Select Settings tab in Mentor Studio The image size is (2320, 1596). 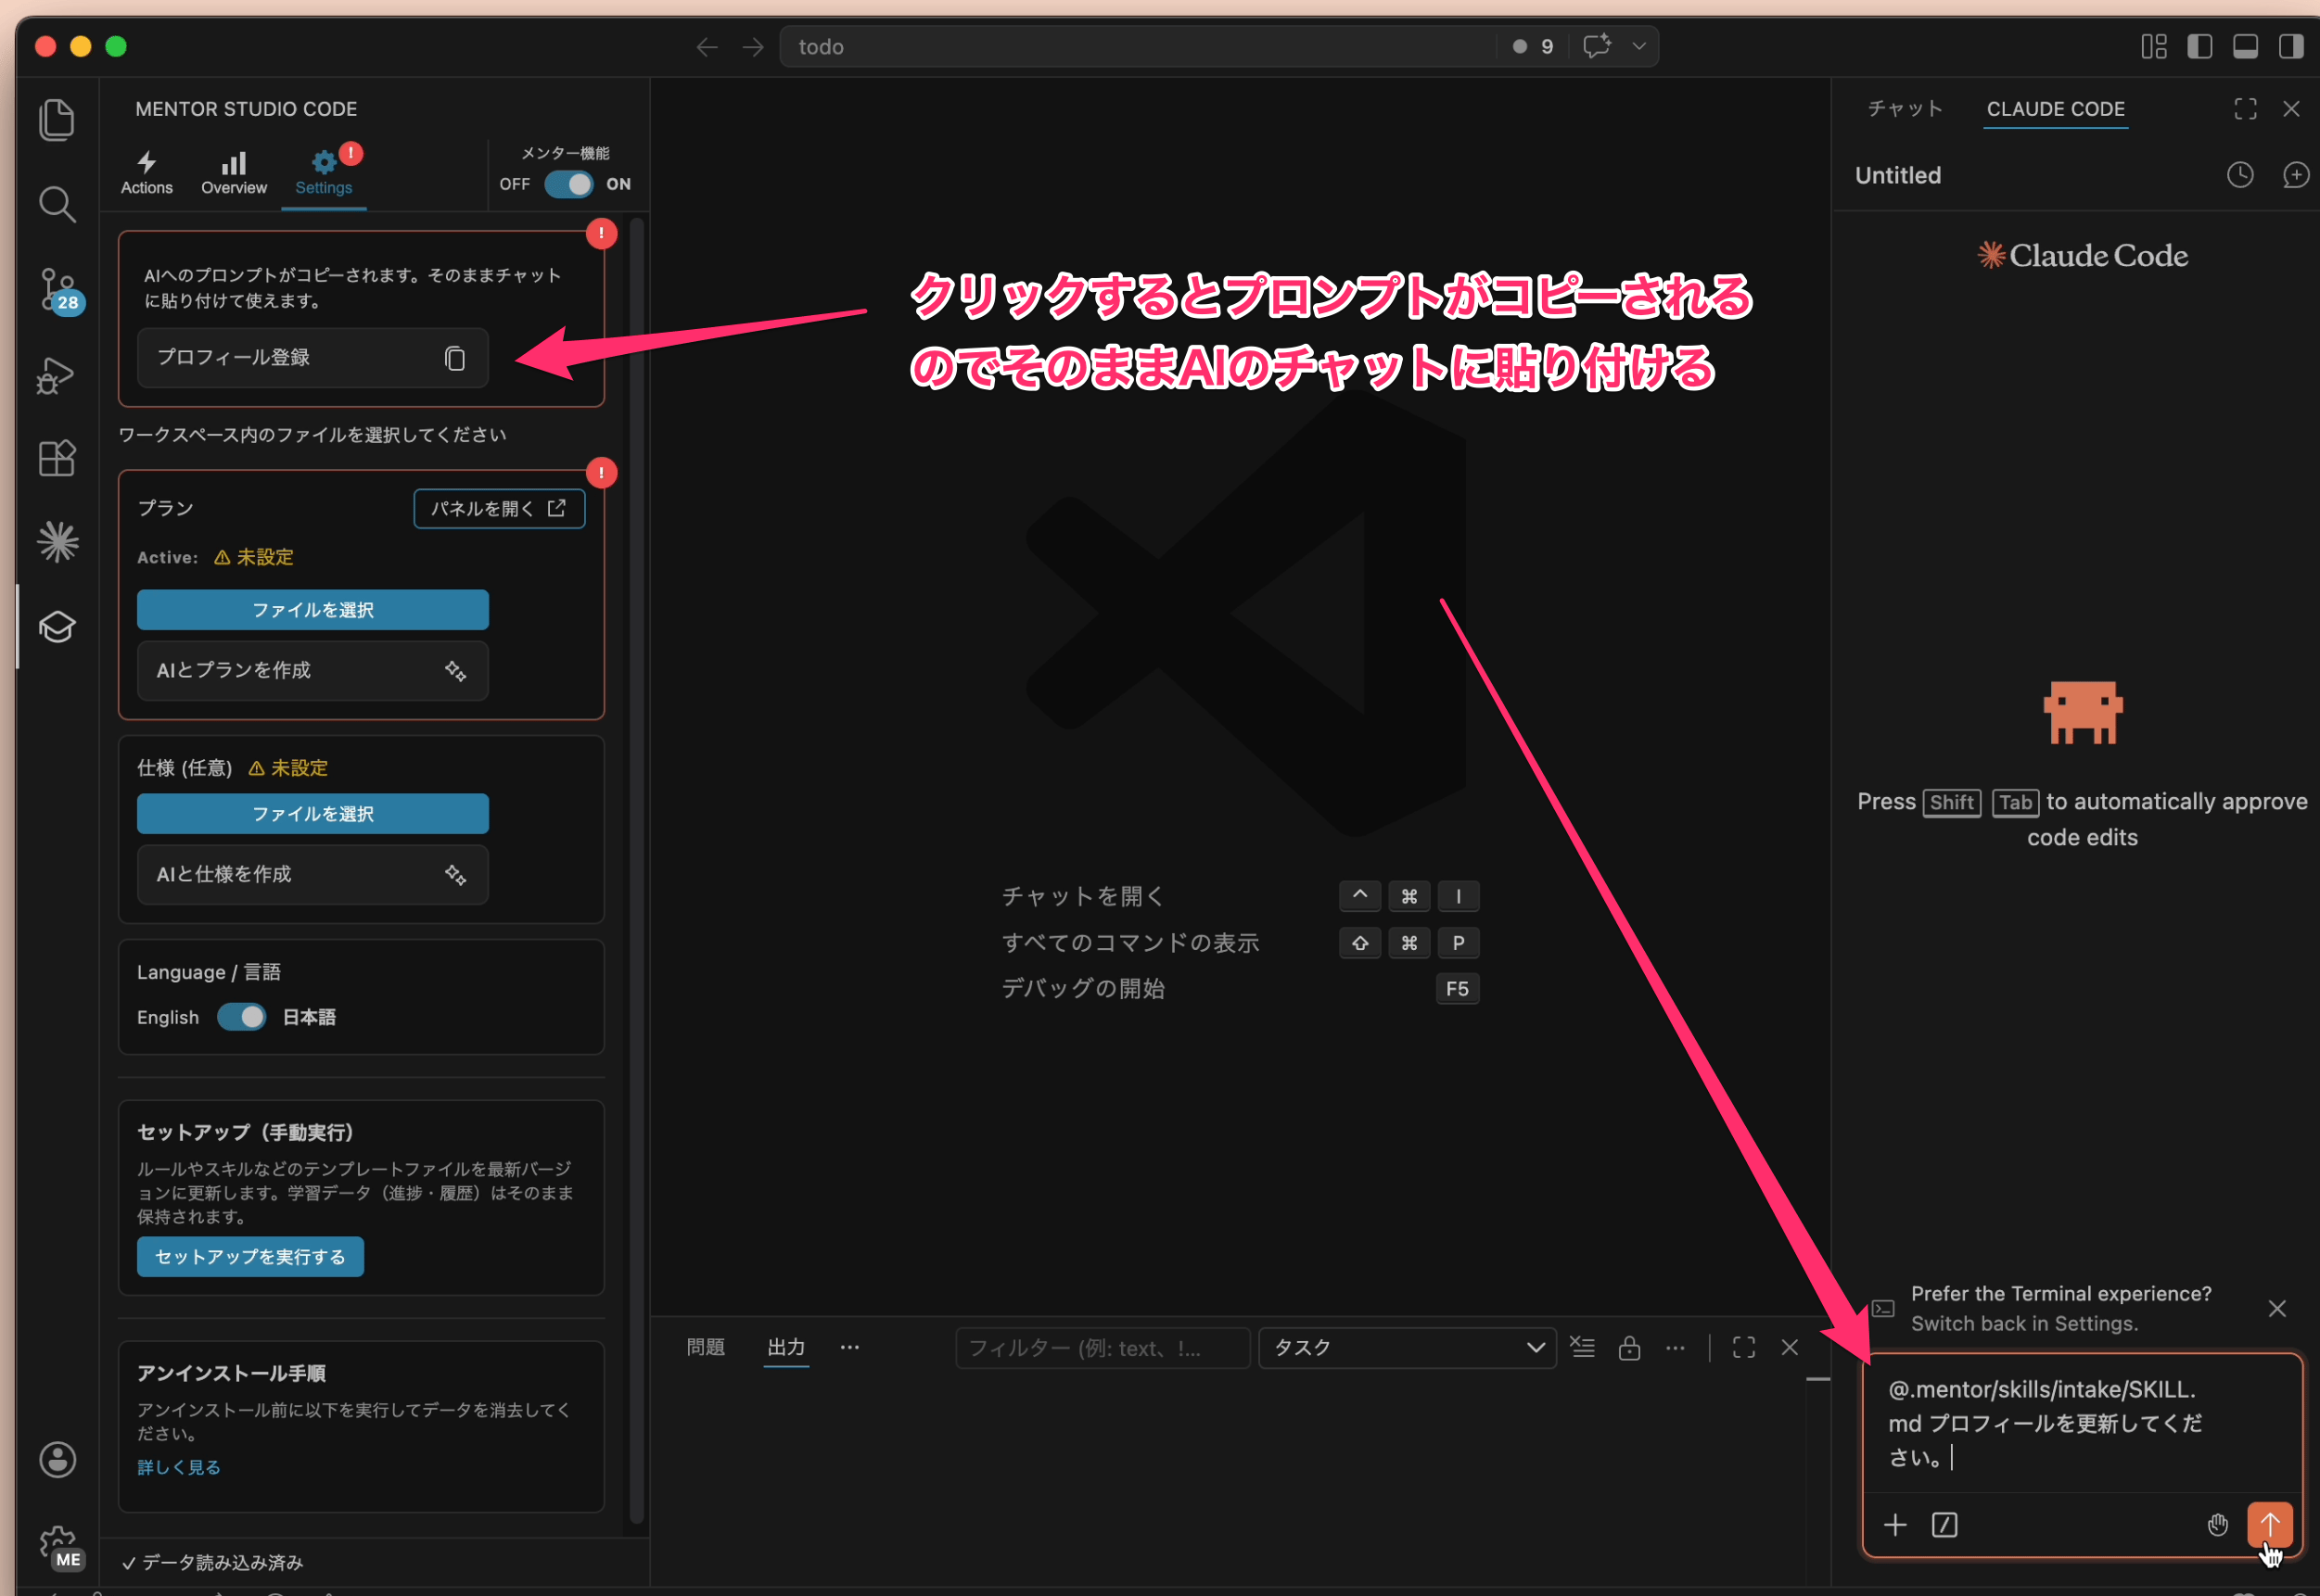pyautogui.click(x=323, y=174)
